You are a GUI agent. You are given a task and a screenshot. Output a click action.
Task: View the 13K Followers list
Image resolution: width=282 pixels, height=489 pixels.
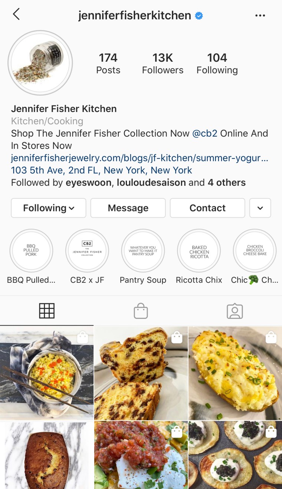163,63
